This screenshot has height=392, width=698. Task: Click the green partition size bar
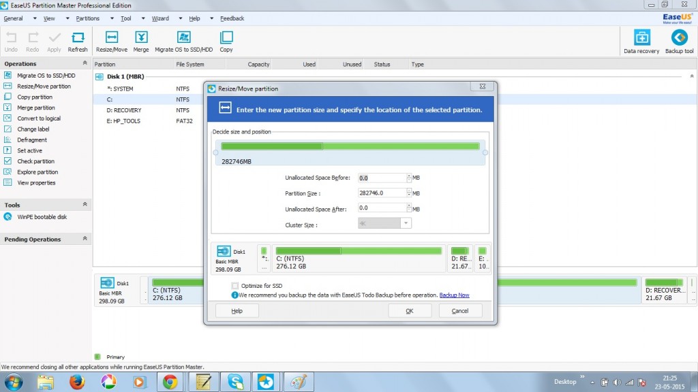pyautogui.click(x=350, y=146)
